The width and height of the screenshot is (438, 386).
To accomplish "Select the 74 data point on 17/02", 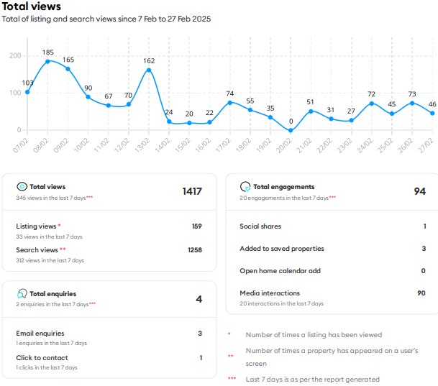I will coord(230,103).
